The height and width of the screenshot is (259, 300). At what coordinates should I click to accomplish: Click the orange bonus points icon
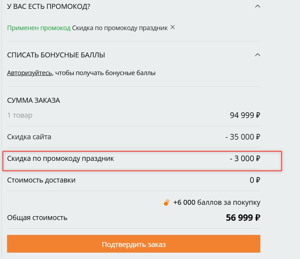point(166,203)
